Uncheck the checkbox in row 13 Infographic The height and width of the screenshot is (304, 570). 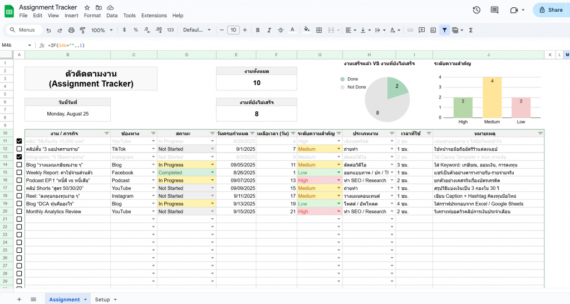19,156
